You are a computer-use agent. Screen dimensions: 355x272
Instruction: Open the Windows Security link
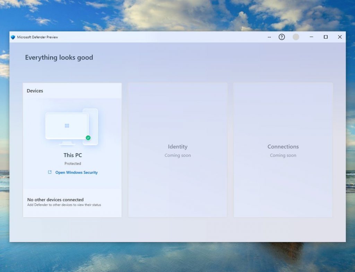click(x=76, y=172)
